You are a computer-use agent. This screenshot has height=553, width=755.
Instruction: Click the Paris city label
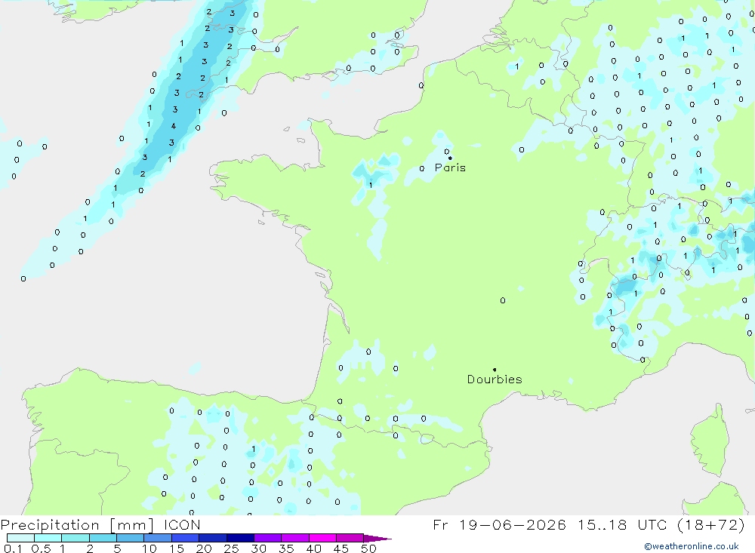tap(450, 167)
